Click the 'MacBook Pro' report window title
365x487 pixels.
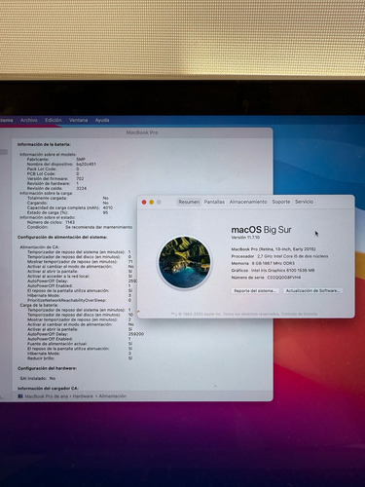(142, 132)
